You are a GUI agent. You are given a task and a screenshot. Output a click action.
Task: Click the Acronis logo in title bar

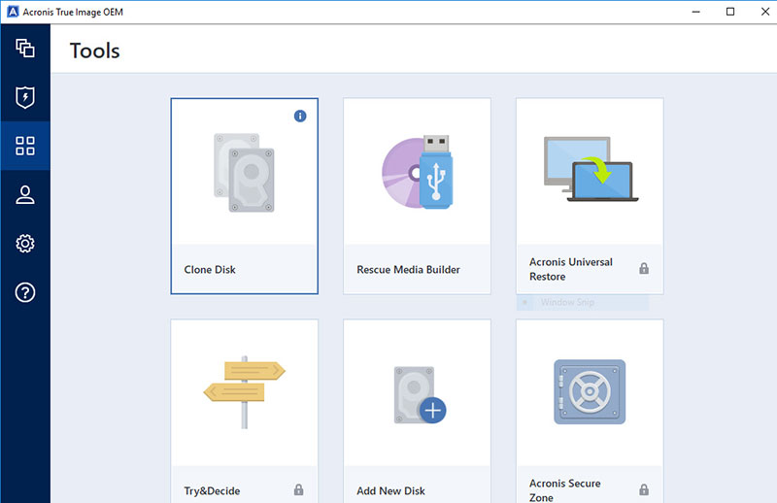[13, 12]
